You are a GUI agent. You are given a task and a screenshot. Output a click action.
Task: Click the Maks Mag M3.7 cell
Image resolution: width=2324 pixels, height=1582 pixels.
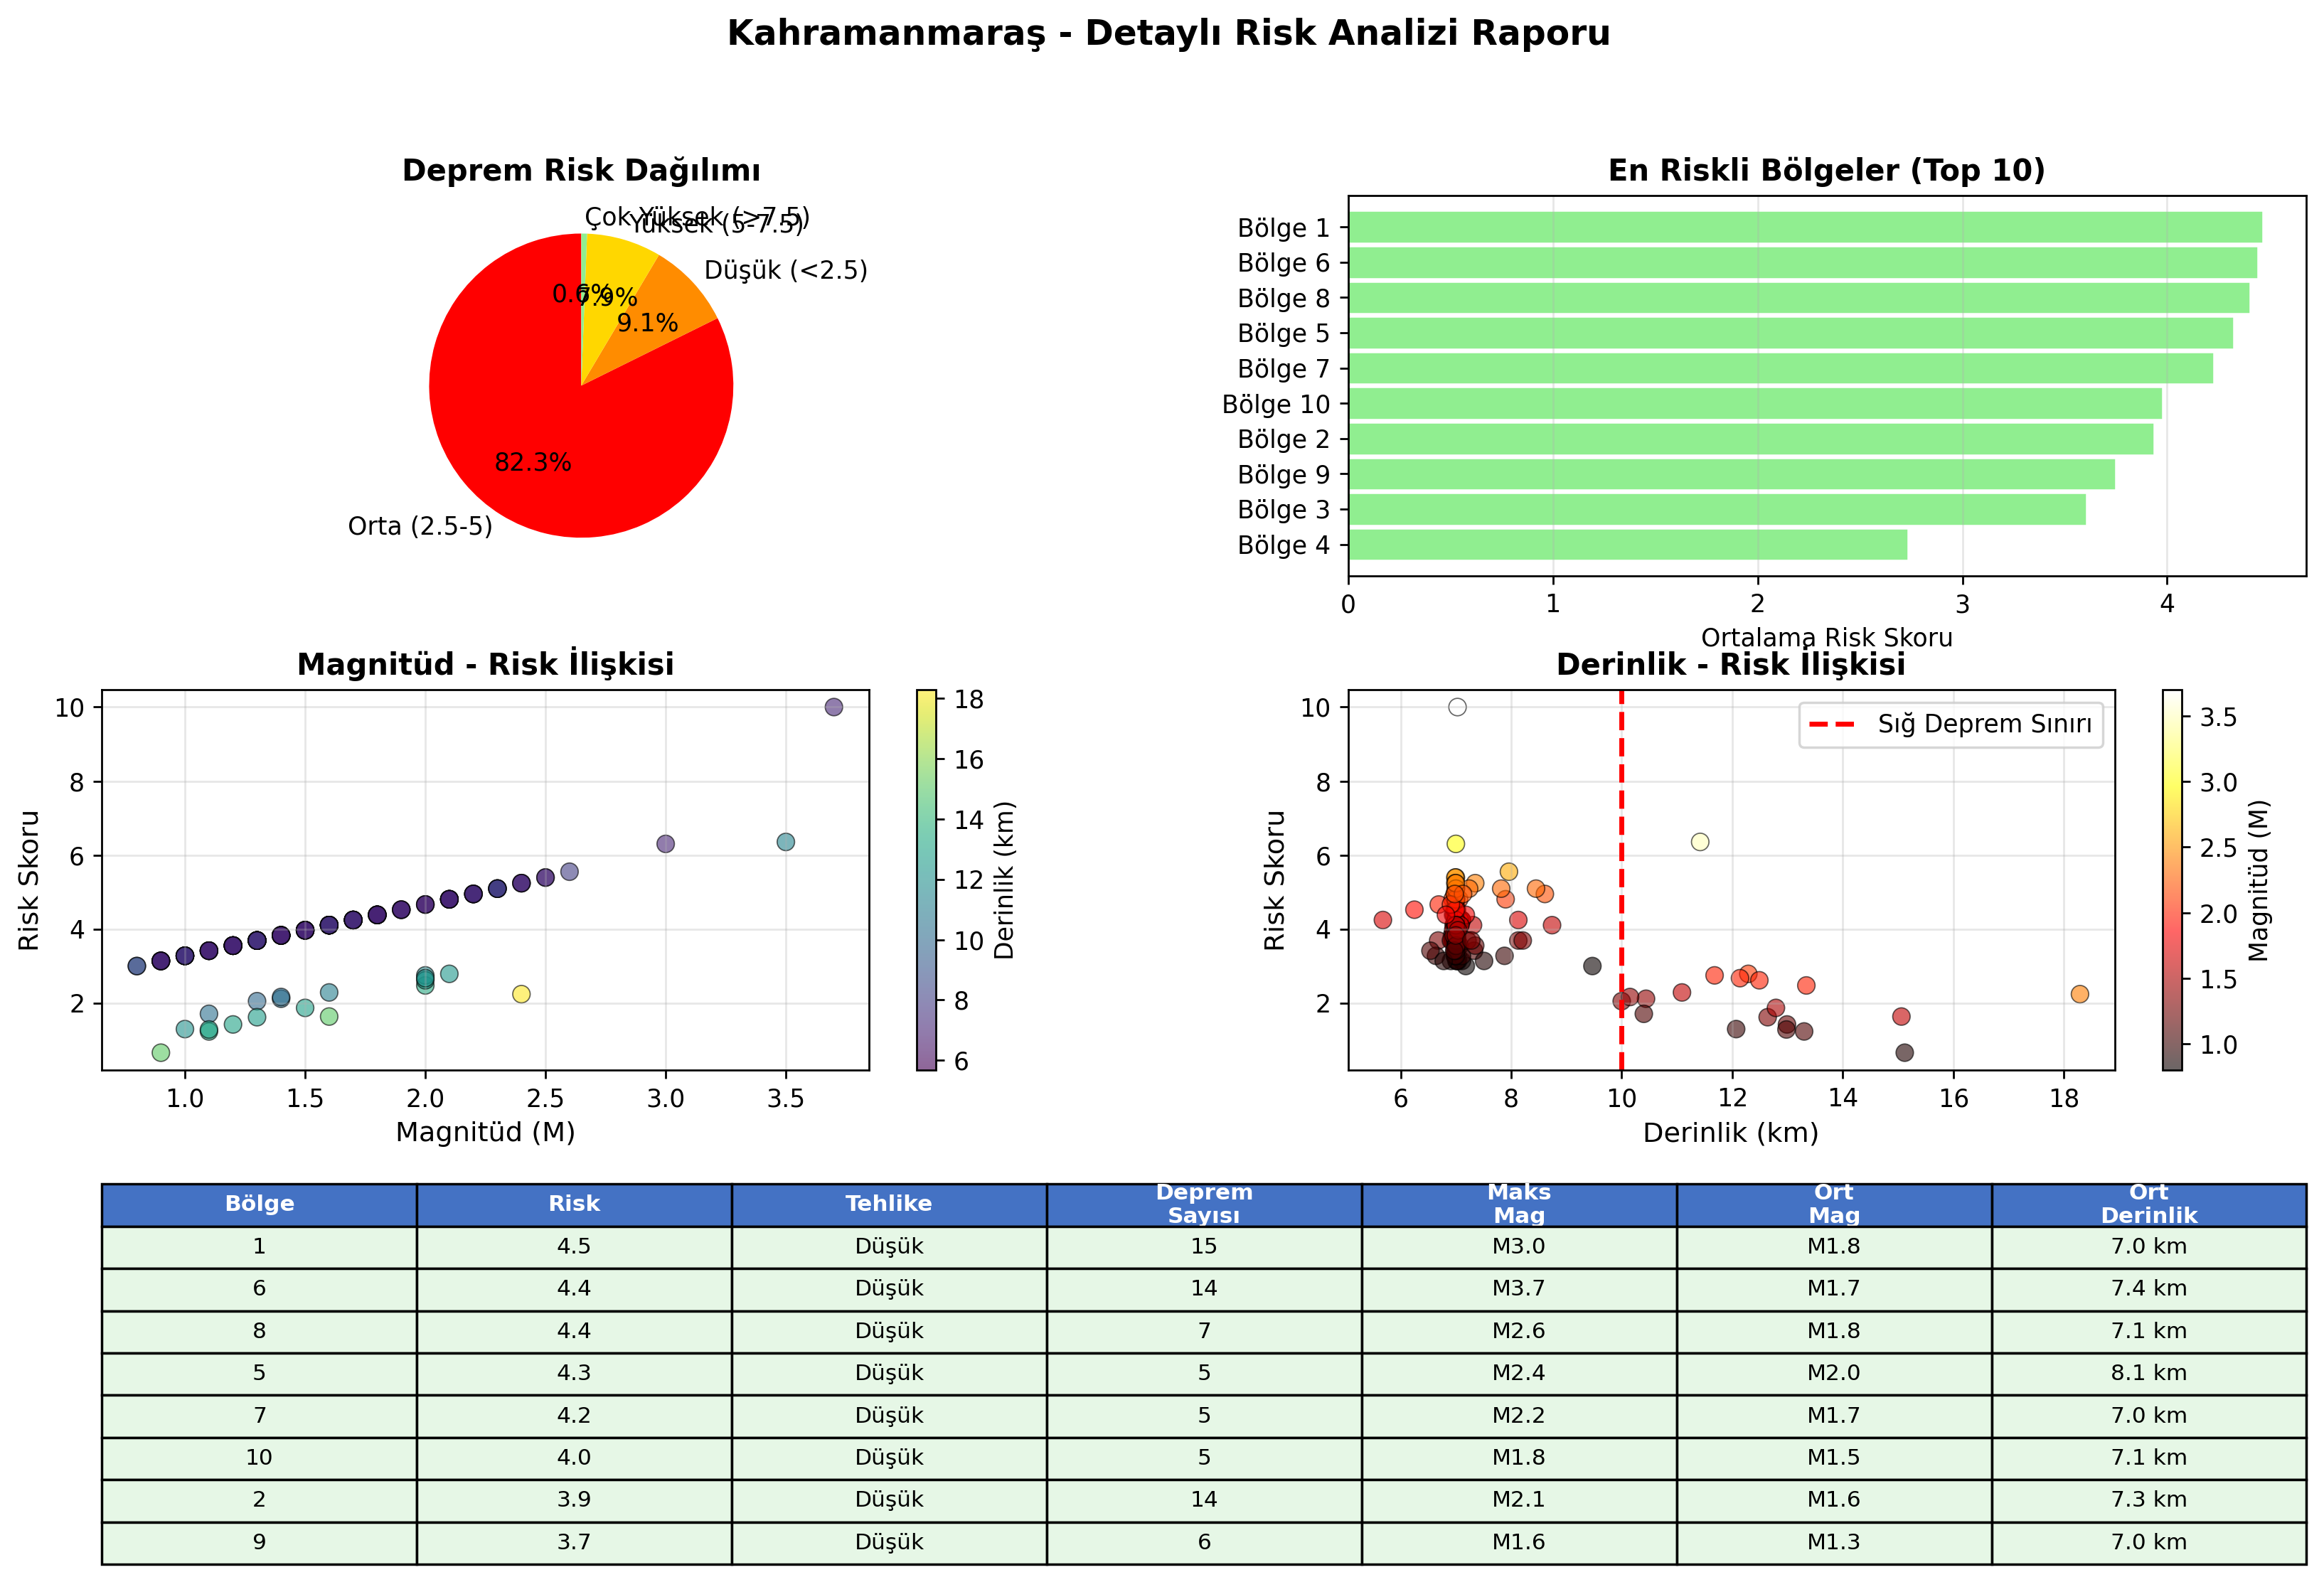pyautogui.click(x=1519, y=1289)
